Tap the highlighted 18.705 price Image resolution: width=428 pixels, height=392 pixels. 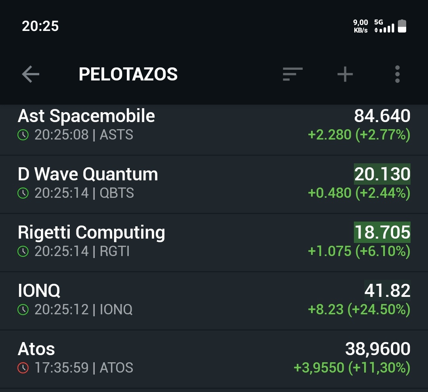tap(382, 233)
